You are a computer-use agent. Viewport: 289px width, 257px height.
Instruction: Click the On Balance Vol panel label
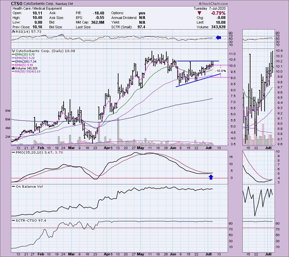click(x=29, y=186)
